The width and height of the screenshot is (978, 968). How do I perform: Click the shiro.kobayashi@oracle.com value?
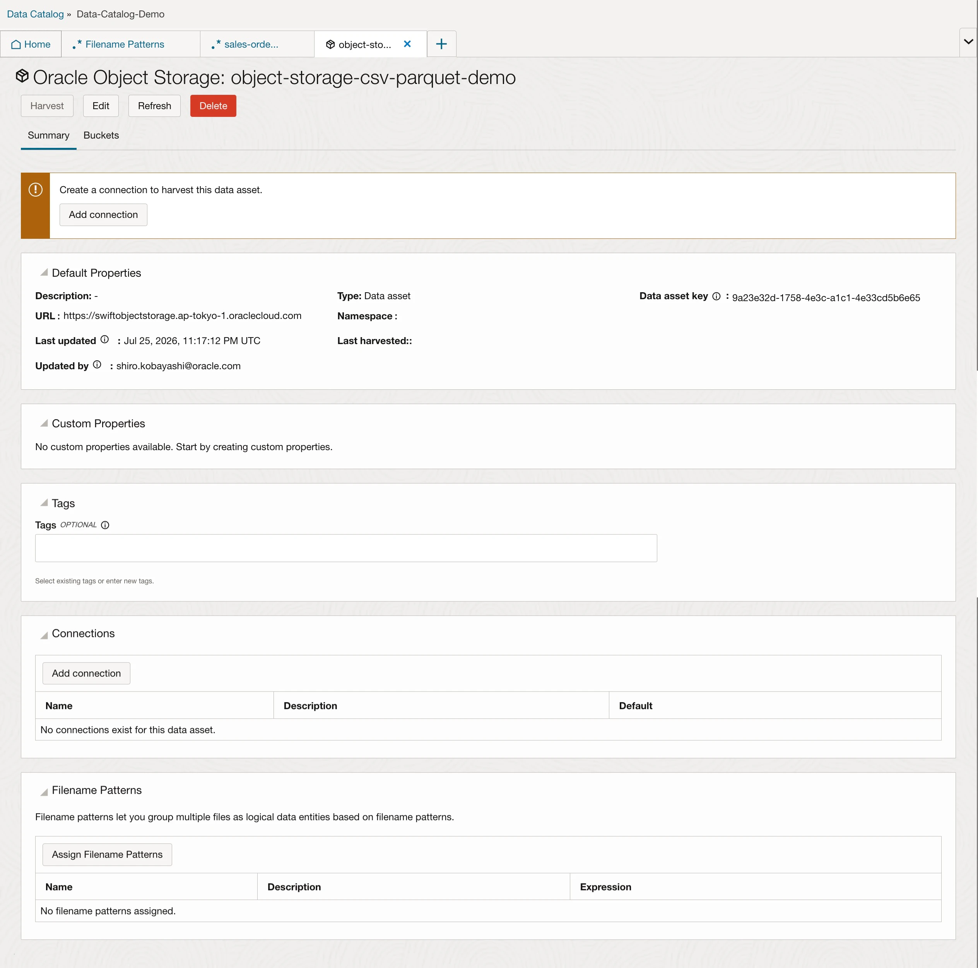(178, 366)
